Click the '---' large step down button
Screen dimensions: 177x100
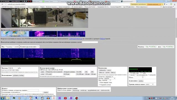pos(3,70)
